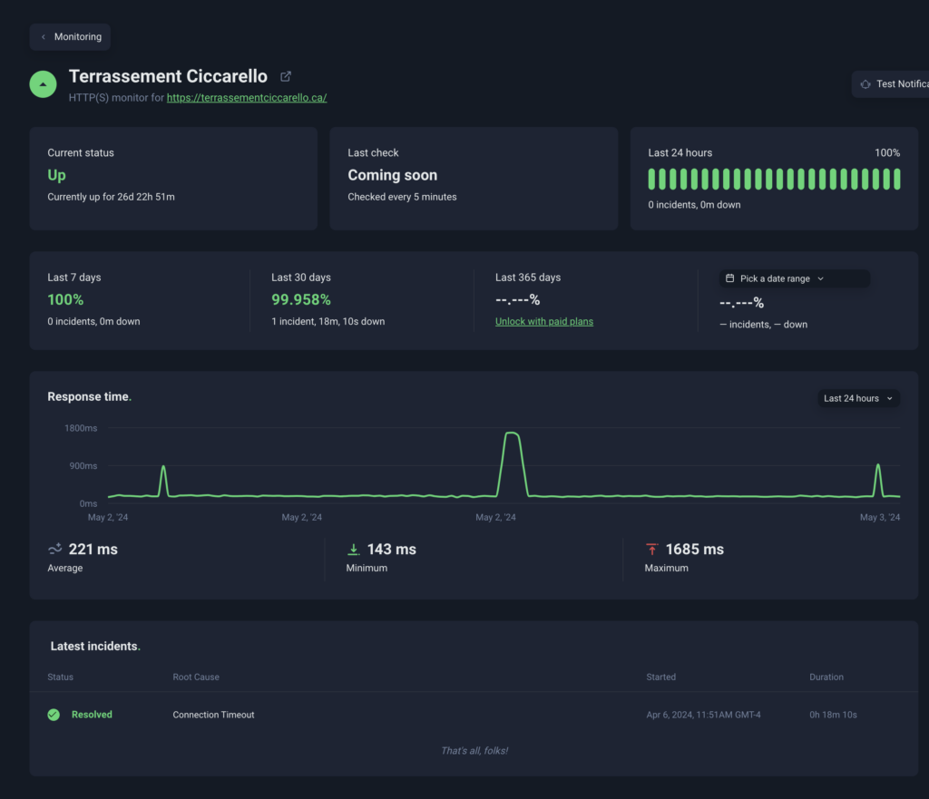Image resolution: width=929 pixels, height=799 pixels.
Task: Click the Test Notification button
Action: point(892,84)
